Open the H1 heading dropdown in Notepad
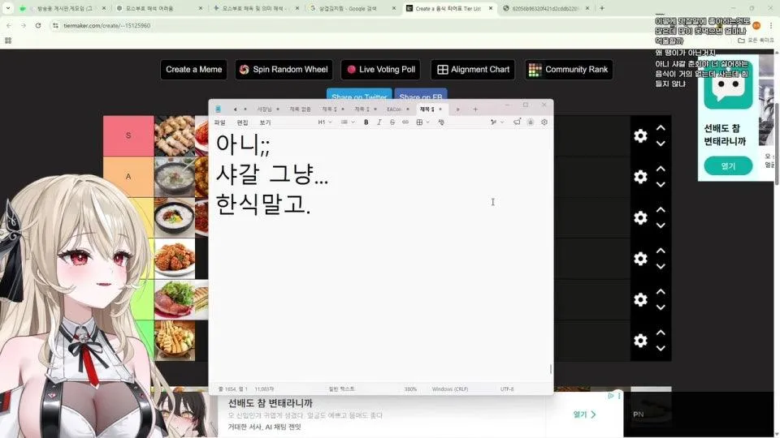Viewport: 780px width, 438px height. (x=325, y=122)
